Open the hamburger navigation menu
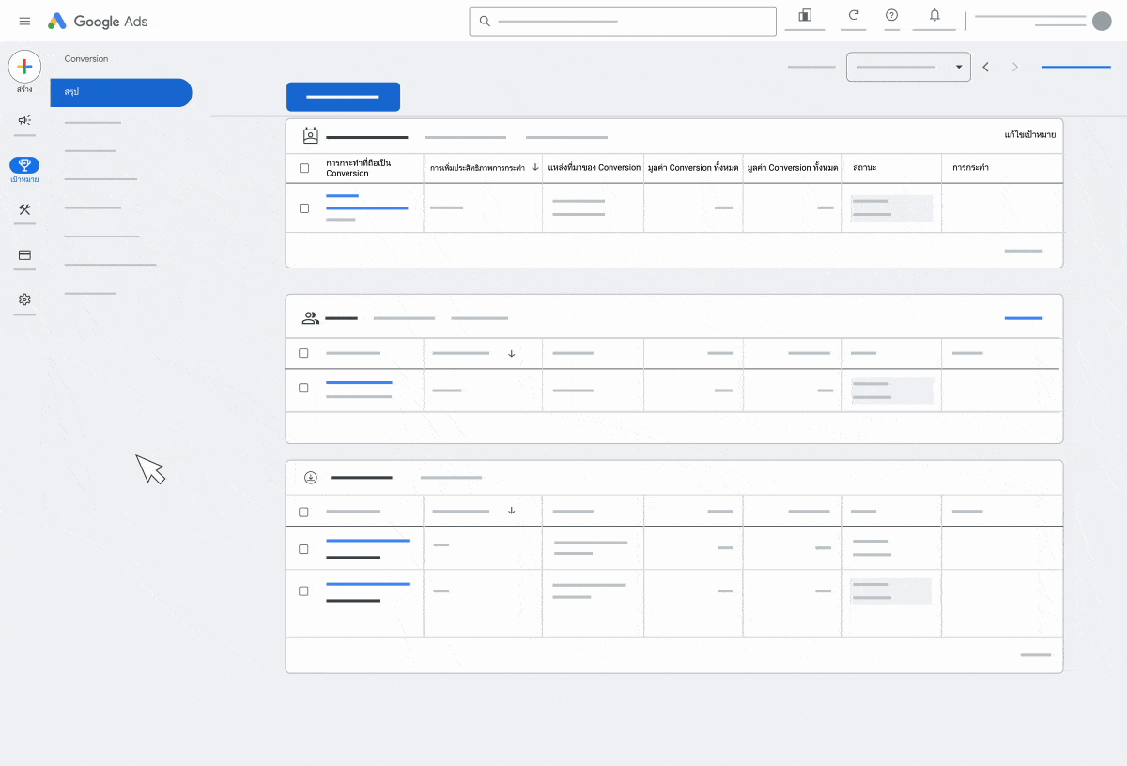1127x766 pixels. coord(24,21)
